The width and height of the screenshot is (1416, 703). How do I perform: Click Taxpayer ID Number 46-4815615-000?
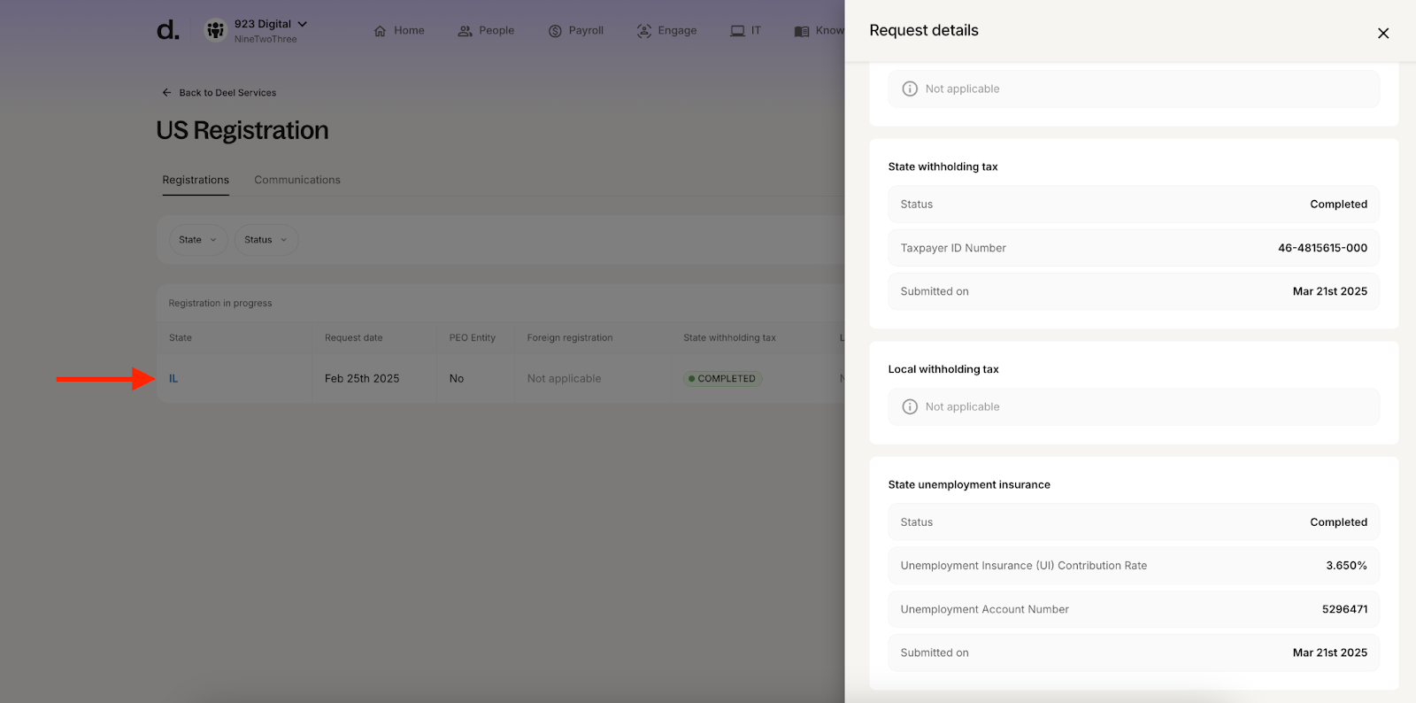(x=1322, y=248)
